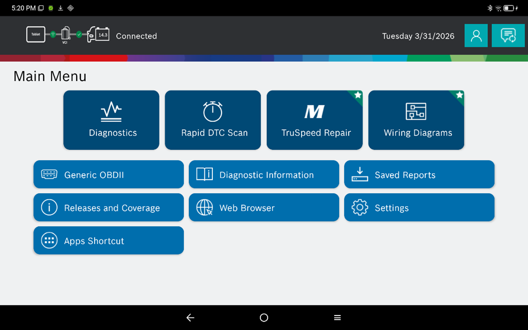The height and width of the screenshot is (330, 528).
Task: Open Apps Shortcut
Action: click(109, 241)
